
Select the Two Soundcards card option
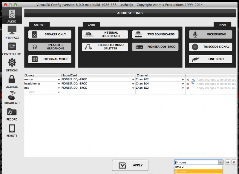pyautogui.click(x=154, y=35)
